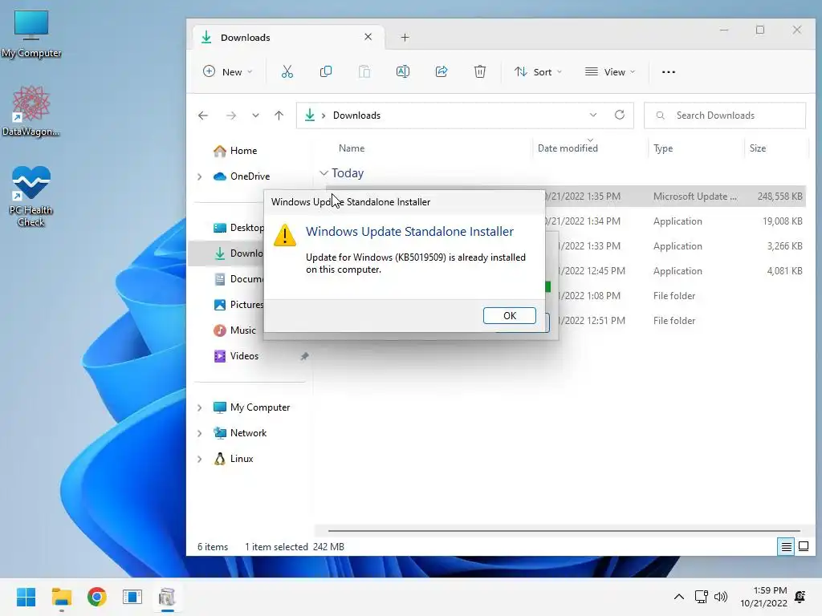Click the Share icon in toolbar
Screen dimensions: 822x616
click(442, 71)
